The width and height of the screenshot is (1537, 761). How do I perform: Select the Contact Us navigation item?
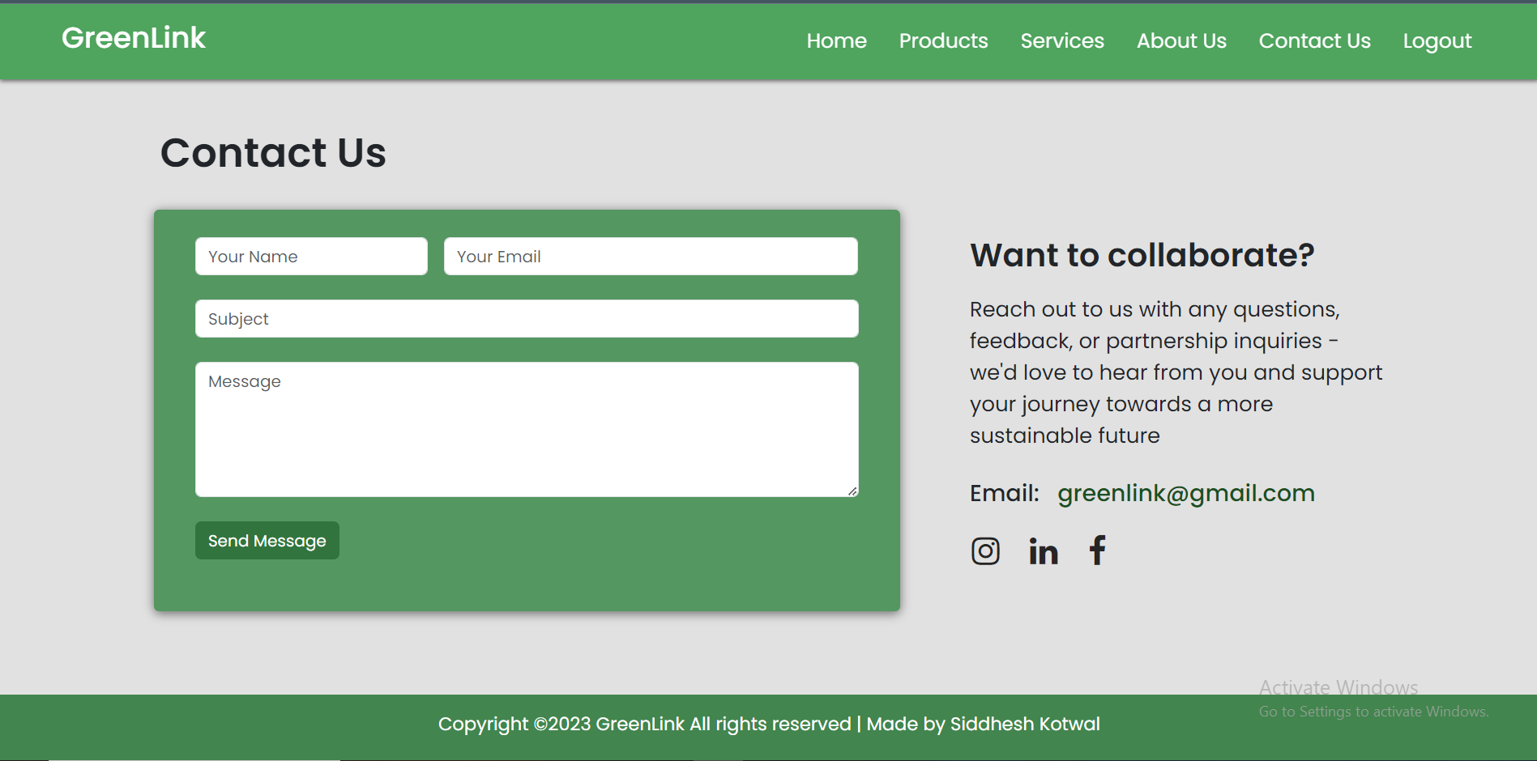click(1314, 40)
